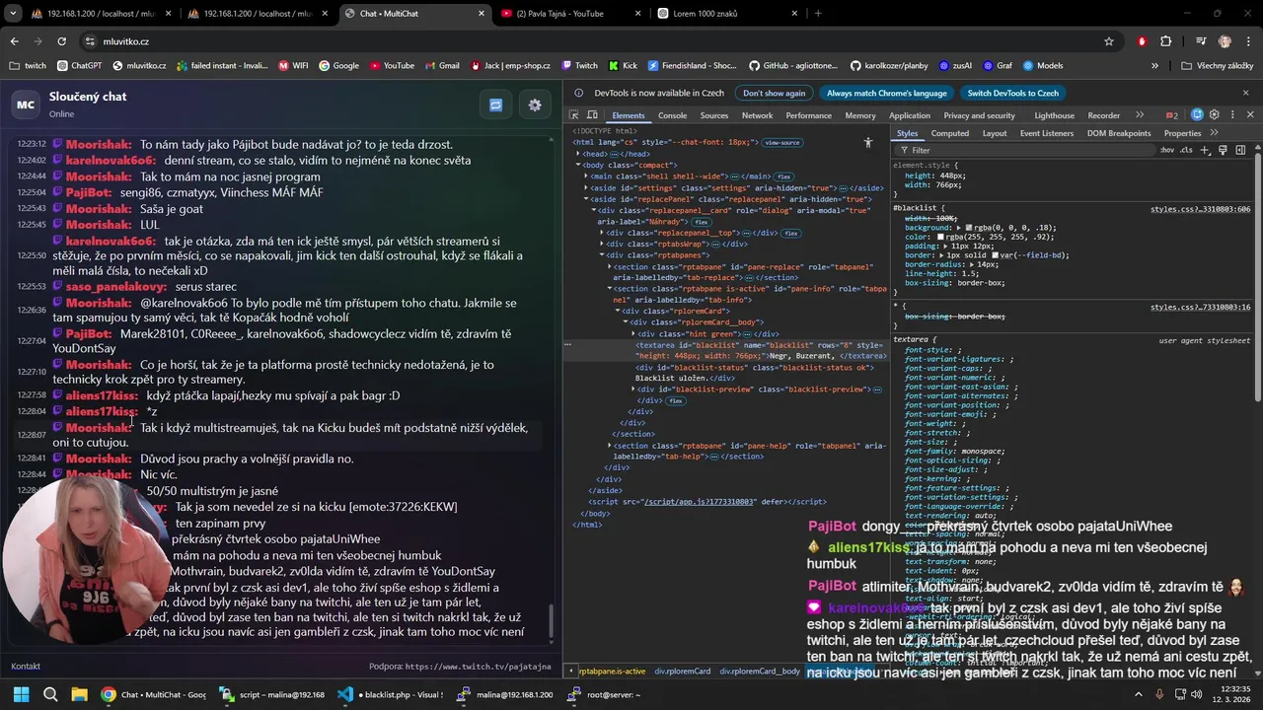Open the root@server terminal in taskbar
Viewport: 1263px width, 710px height.
pyautogui.click(x=604, y=694)
